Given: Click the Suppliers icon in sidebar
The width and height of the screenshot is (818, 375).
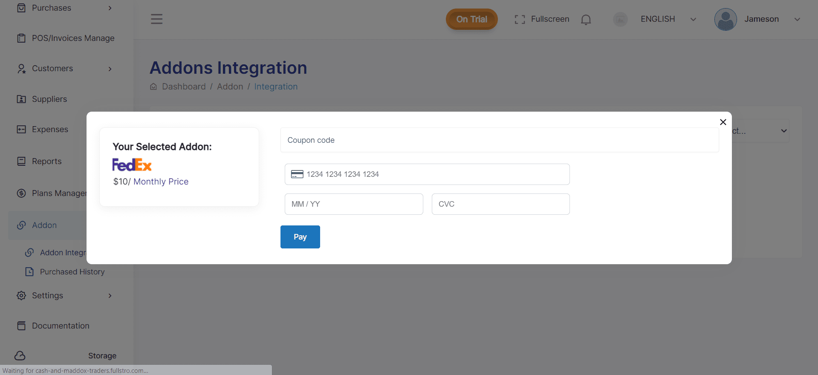Looking at the screenshot, I should tap(21, 99).
